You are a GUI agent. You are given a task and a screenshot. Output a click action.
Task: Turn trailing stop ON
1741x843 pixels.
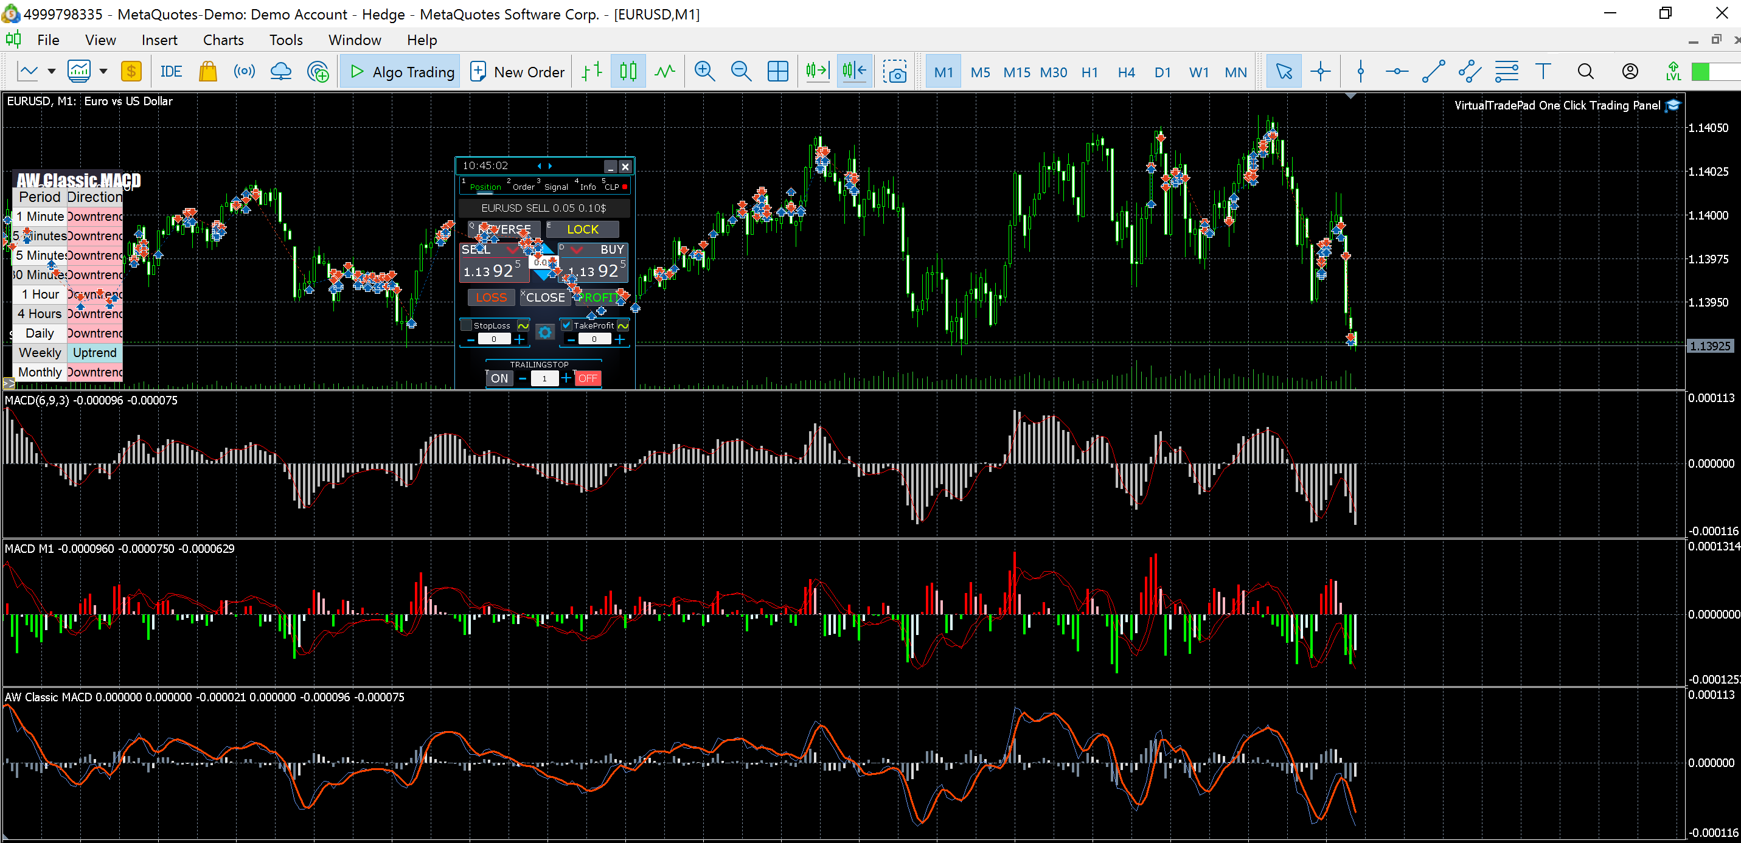point(499,378)
